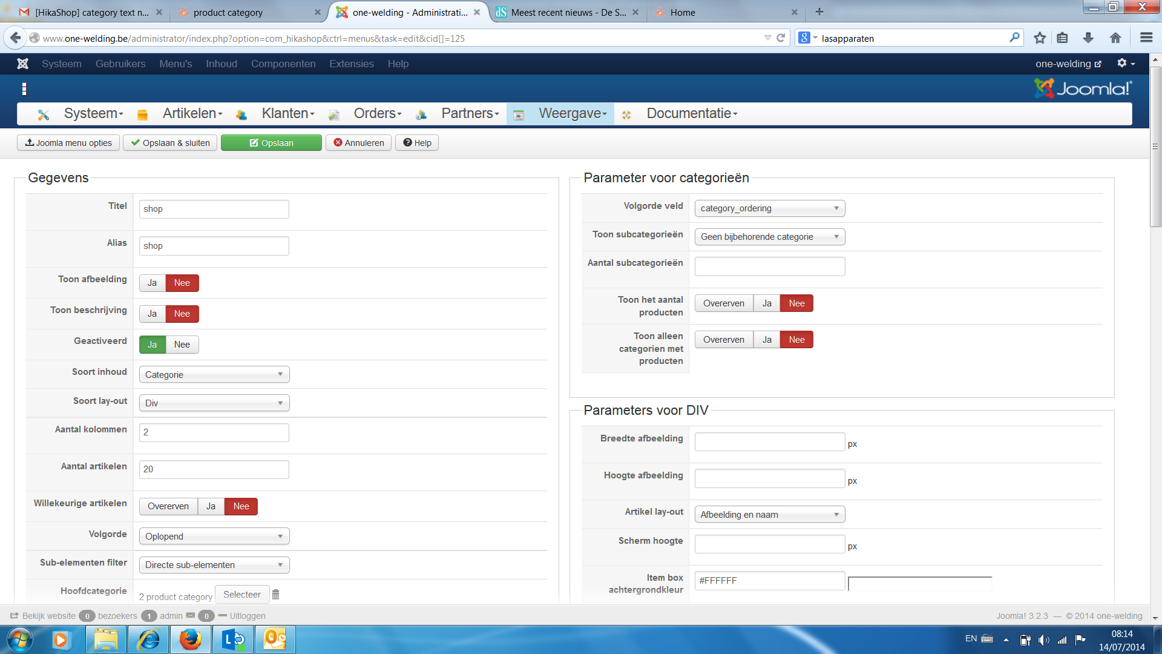
Task: Open Firefox from the Windows taskbar
Action: click(190, 639)
